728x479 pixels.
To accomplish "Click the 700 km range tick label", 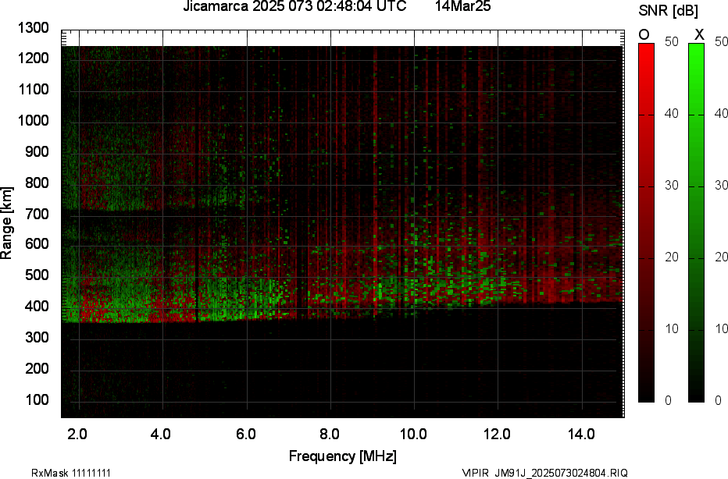I will (36, 214).
